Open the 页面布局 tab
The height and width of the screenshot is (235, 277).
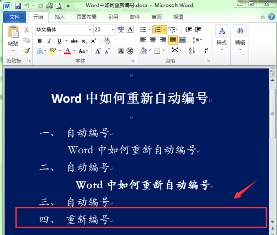(x=86, y=17)
